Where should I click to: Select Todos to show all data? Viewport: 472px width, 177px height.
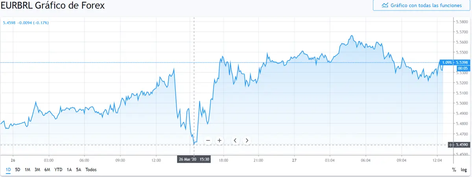91,170
